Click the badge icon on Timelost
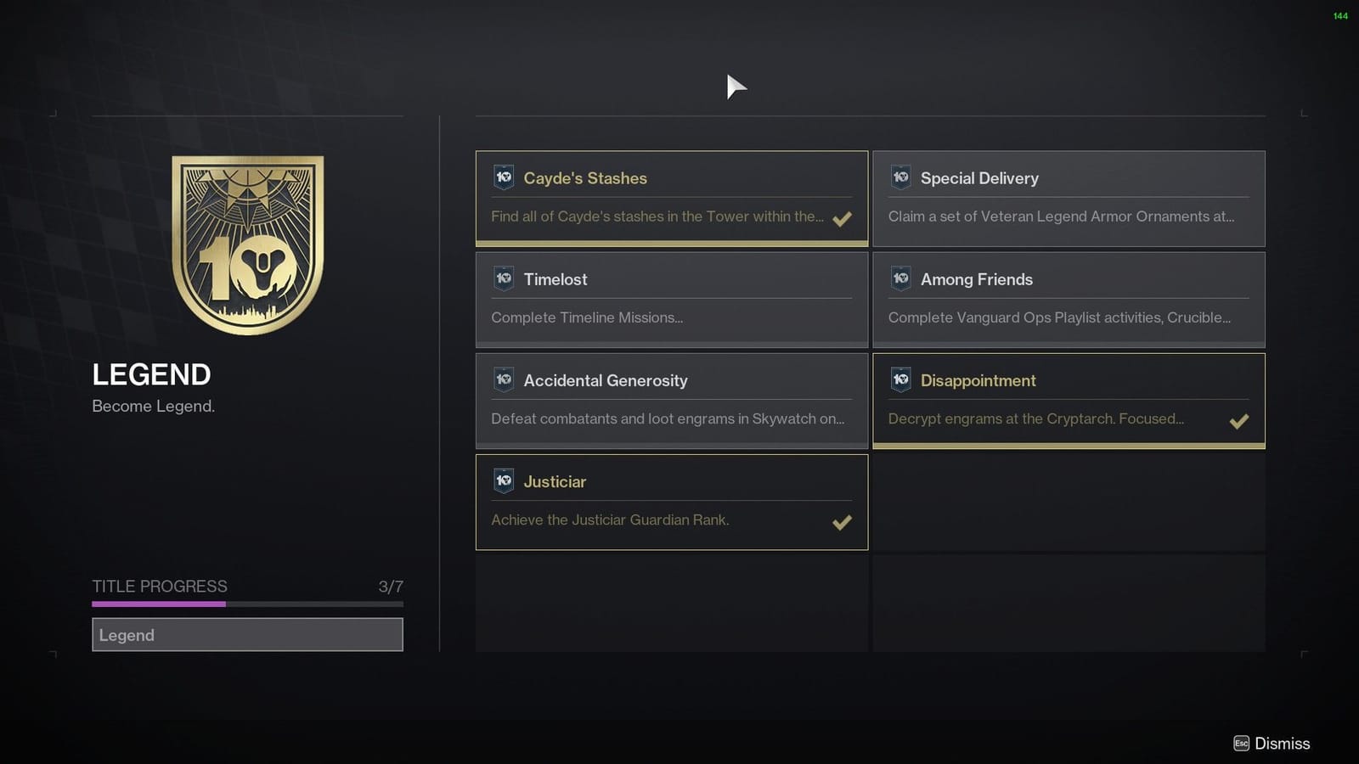The image size is (1359, 764). 503,278
